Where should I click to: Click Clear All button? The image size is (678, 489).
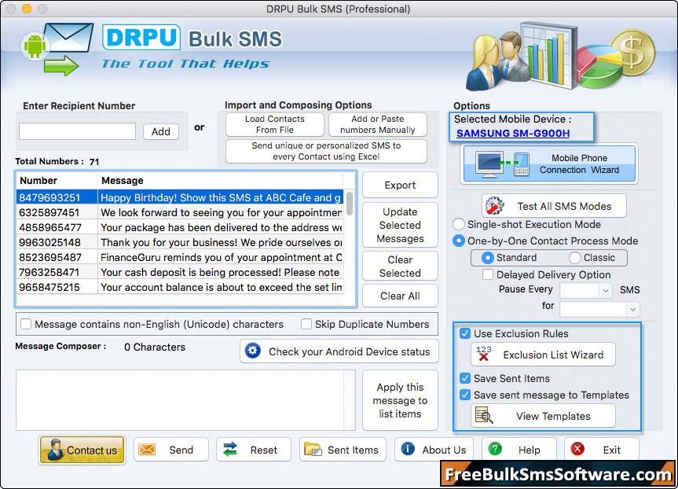click(400, 296)
